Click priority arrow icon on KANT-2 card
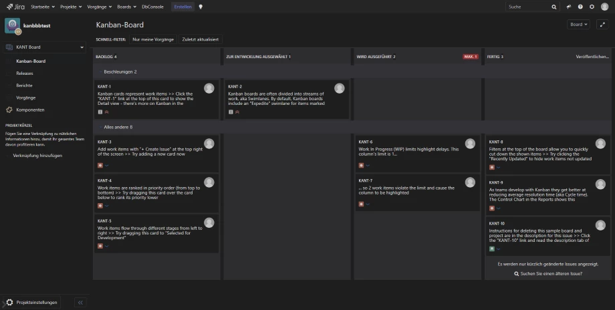Image resolution: width=615 pixels, height=310 pixels. pyautogui.click(x=237, y=112)
